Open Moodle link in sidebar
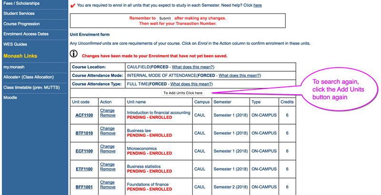 click(10, 97)
